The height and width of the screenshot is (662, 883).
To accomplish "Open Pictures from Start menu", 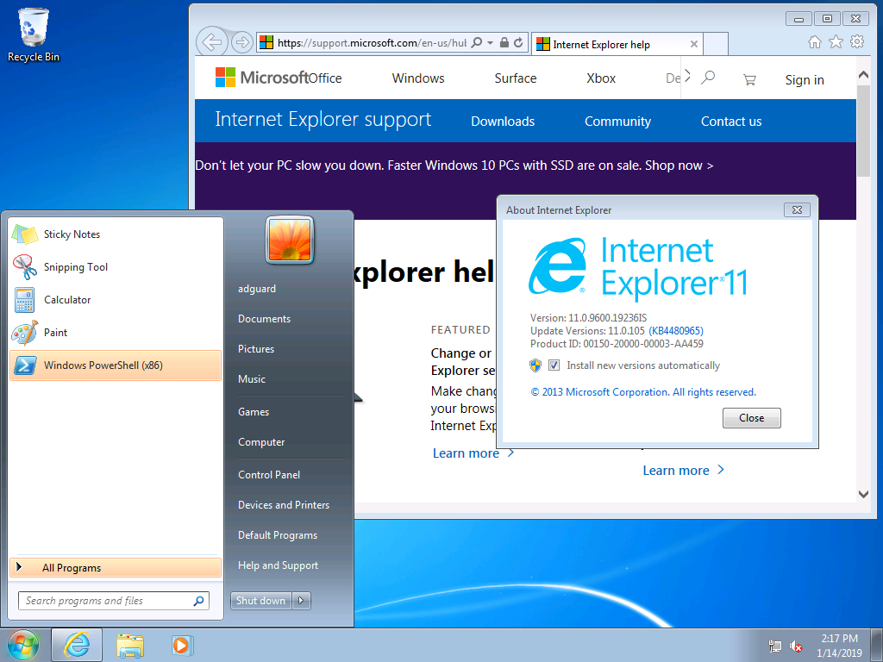I will pos(255,349).
